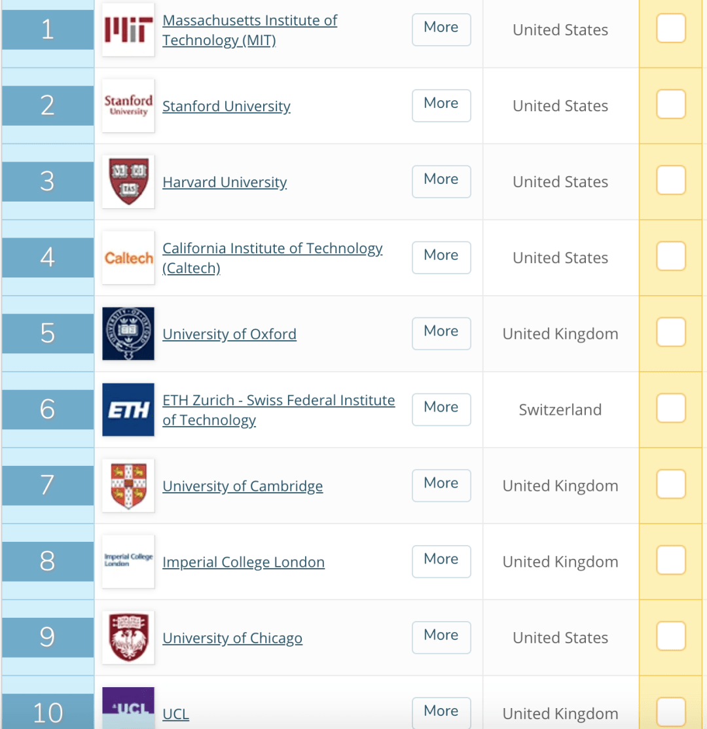Click the Harvard crest logo
Image resolution: width=707 pixels, height=729 pixels.
(x=128, y=182)
